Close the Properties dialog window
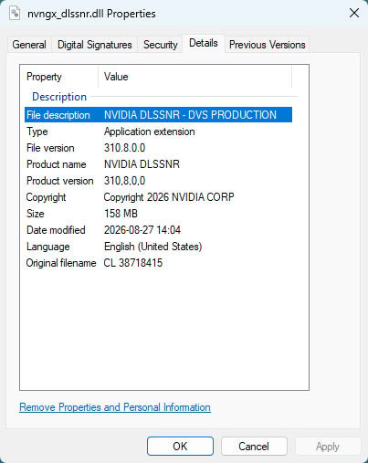The height and width of the screenshot is (463, 368). click(354, 13)
